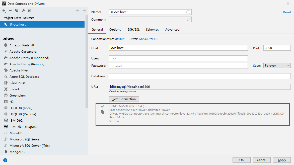Duplicate the data source using copy icon

[17, 11]
